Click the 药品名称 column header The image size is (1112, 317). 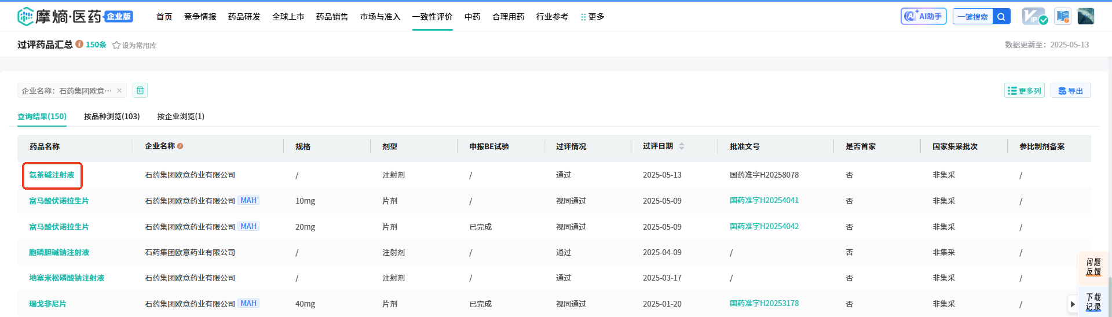pos(45,146)
